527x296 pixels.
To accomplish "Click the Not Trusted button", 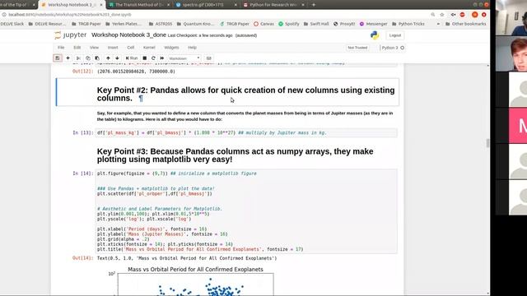I will click(357, 48).
